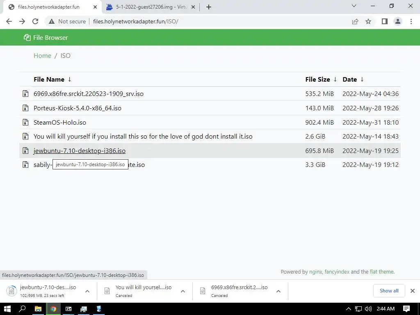Screen dimensions: 420x315
Task: Open File Explorer from the taskbar
Action: coord(38,309)
